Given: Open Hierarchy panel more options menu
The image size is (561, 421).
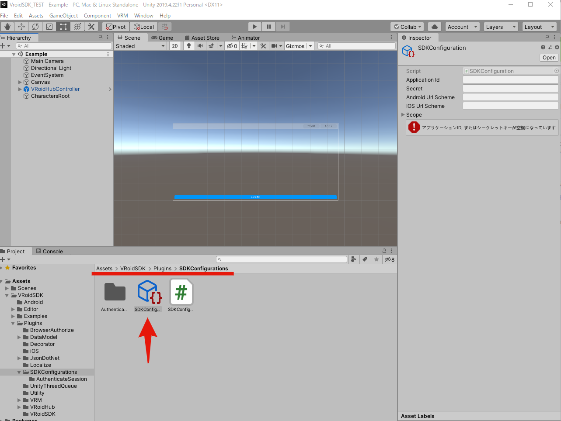Looking at the screenshot, I should click(x=108, y=38).
